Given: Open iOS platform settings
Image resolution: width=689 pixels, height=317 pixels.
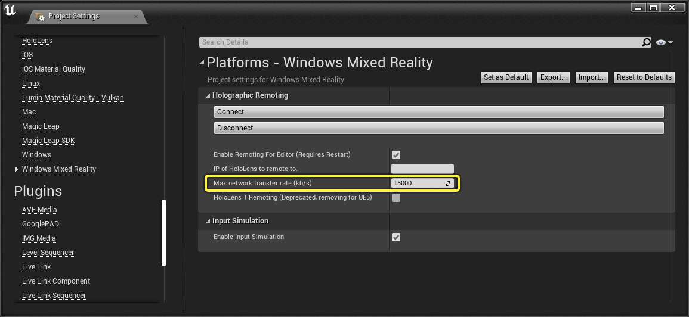Looking at the screenshot, I should 27,55.
